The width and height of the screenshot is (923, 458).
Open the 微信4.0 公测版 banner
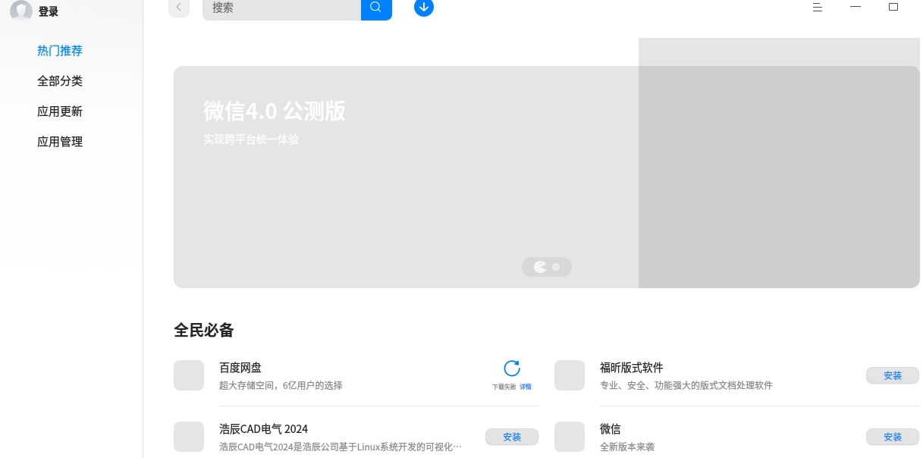tap(406, 177)
